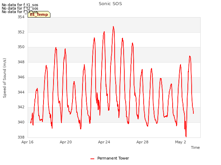Screen dimensions: 221x165
Task: Click the highest peak of the red line
Action: [x=113, y=26]
